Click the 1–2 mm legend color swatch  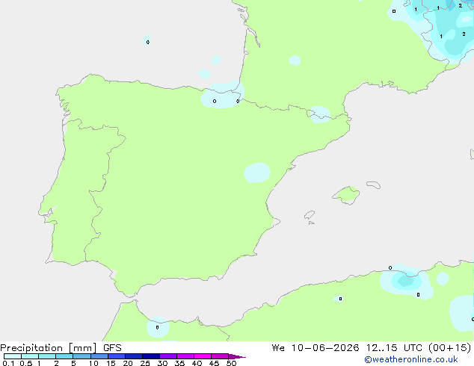click(x=47, y=356)
